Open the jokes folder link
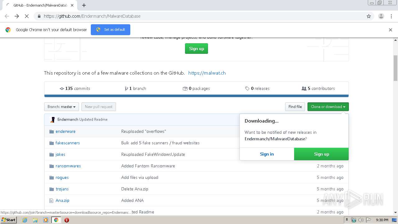Image resolution: width=398 pixels, height=224 pixels. (60, 155)
